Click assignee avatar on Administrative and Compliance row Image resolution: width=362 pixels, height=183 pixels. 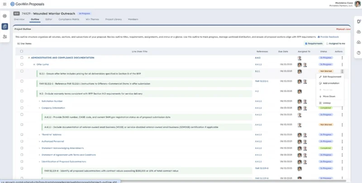(300, 58)
